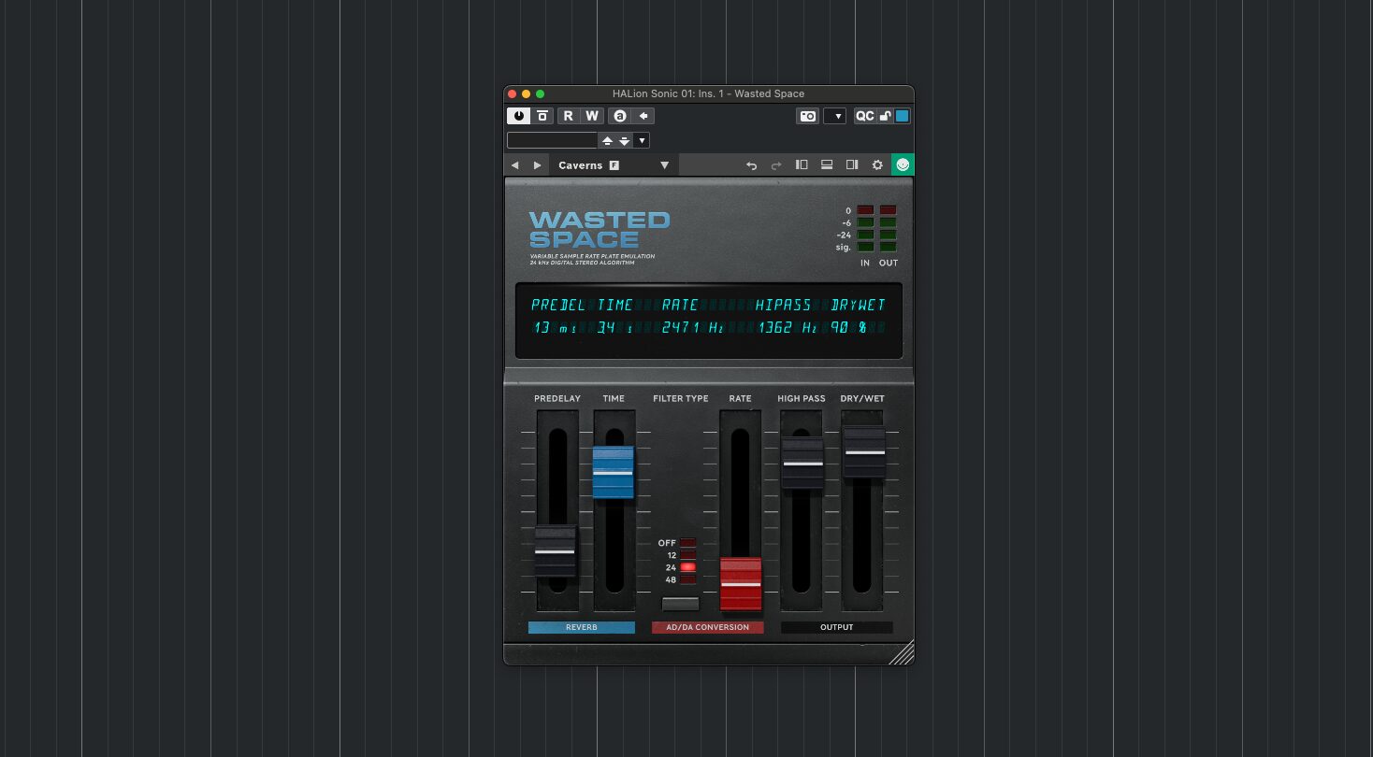Toggle the bottom panel layout icon

pyautogui.click(x=827, y=164)
